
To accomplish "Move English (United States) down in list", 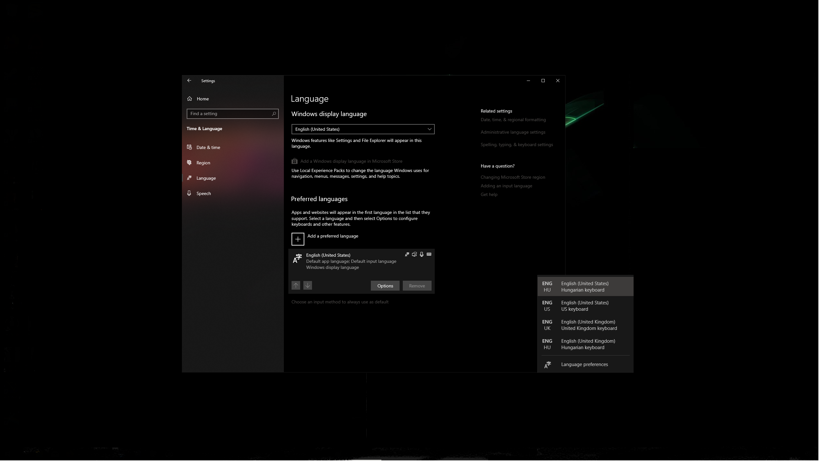I will coord(308,285).
